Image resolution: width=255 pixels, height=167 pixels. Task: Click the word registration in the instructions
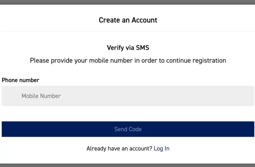209,61
